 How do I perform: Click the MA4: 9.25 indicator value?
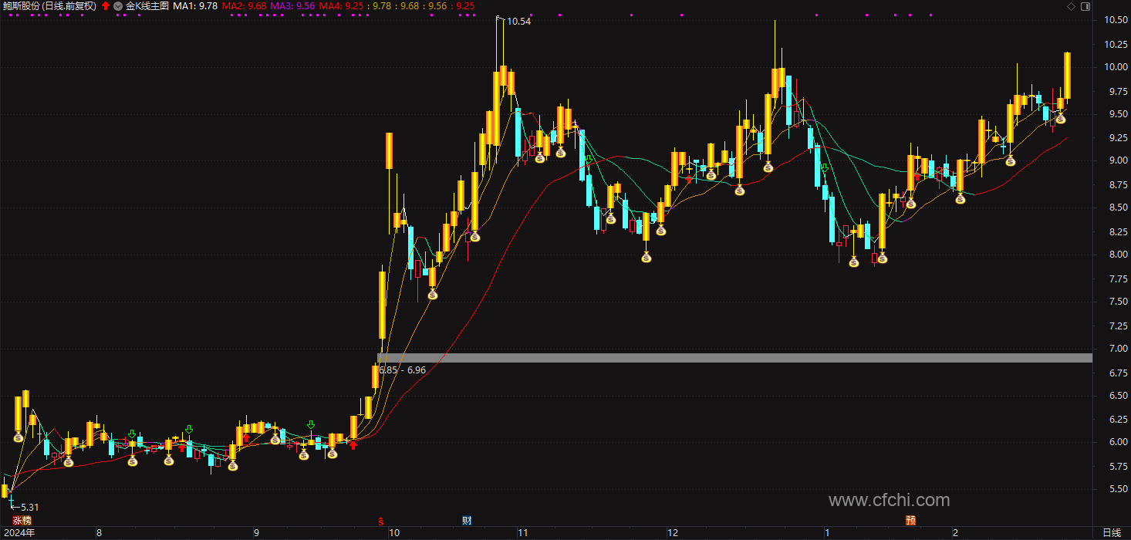[342, 5]
